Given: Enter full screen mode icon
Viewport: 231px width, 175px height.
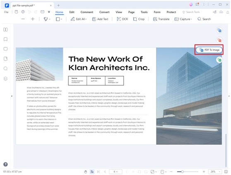Looking at the screenshot, I should pos(226,172).
